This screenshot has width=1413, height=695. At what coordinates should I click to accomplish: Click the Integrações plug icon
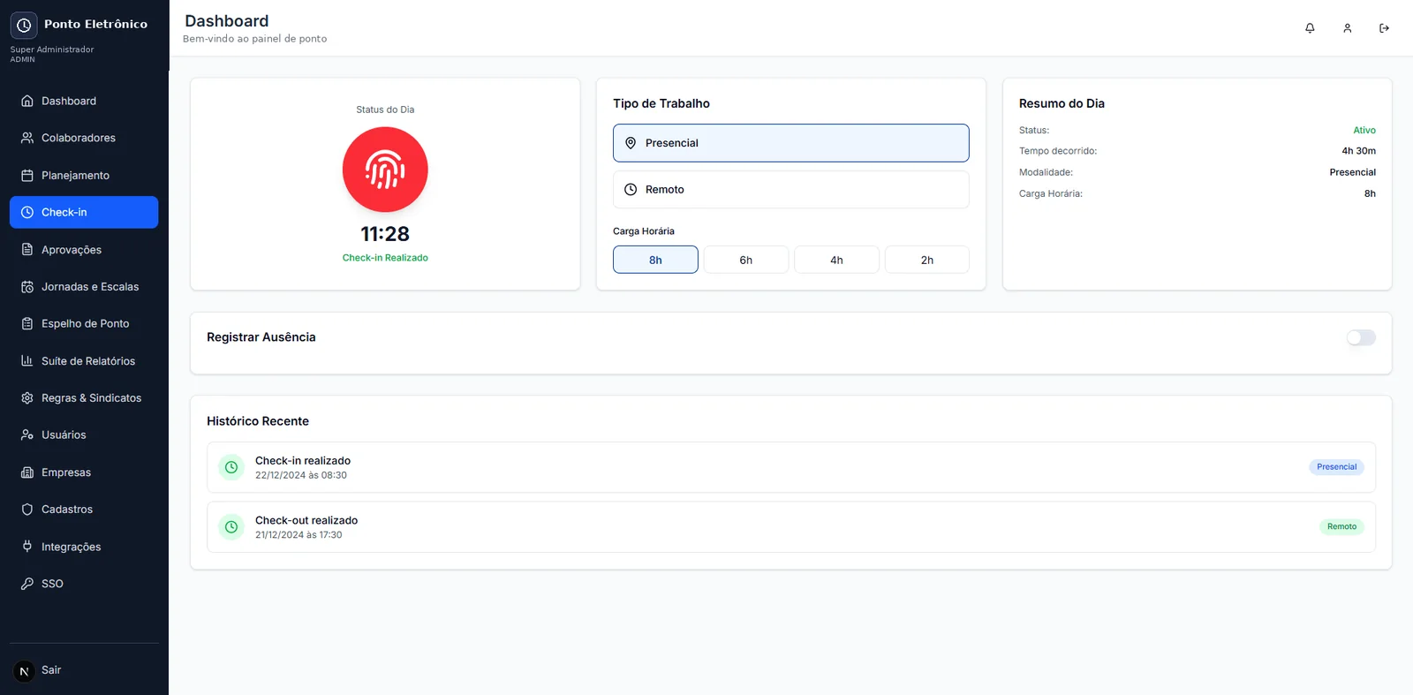click(x=27, y=547)
